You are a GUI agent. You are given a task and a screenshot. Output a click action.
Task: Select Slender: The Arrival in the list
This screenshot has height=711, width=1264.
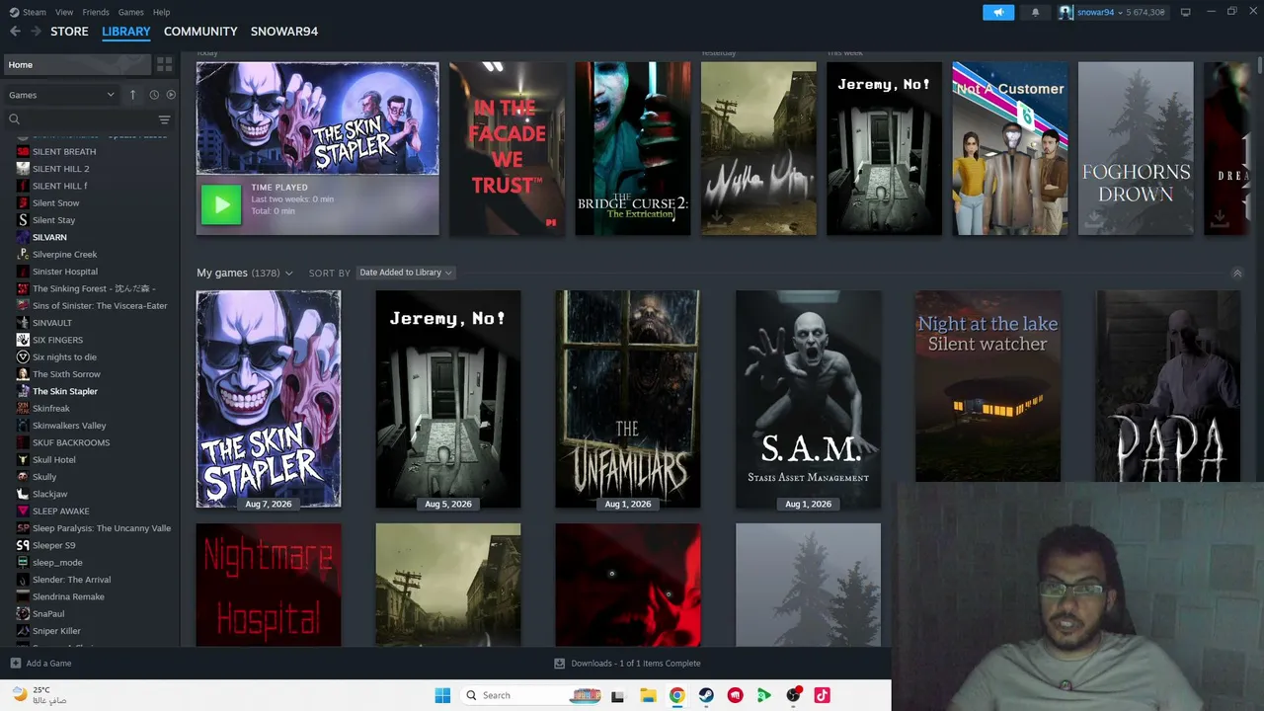(71, 580)
